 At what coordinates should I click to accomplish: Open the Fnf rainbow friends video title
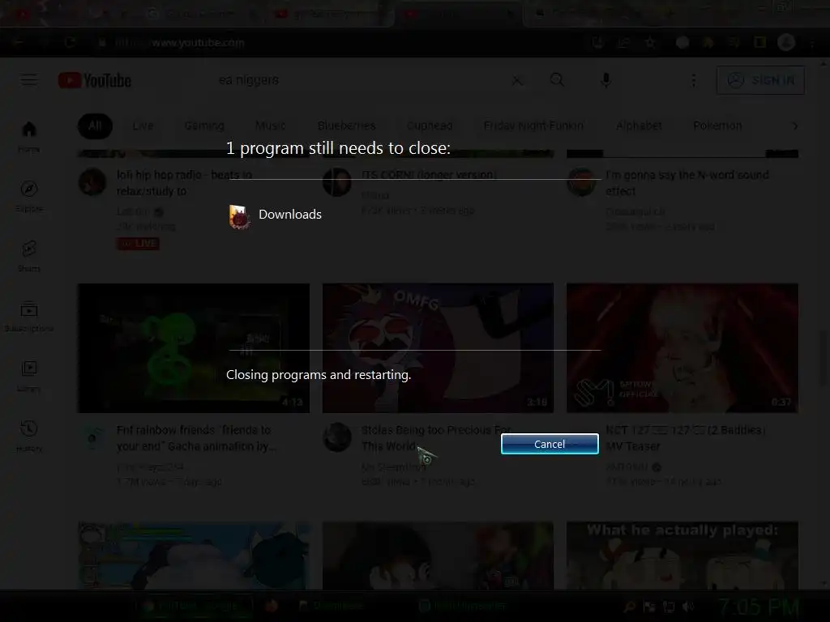tap(196, 438)
